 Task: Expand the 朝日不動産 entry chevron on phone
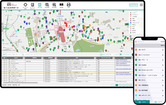coord(163,90)
